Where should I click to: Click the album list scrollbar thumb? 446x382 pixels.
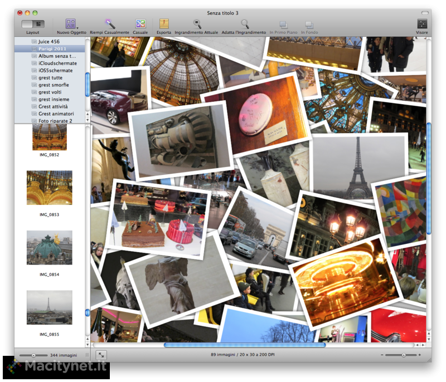[x=88, y=85]
